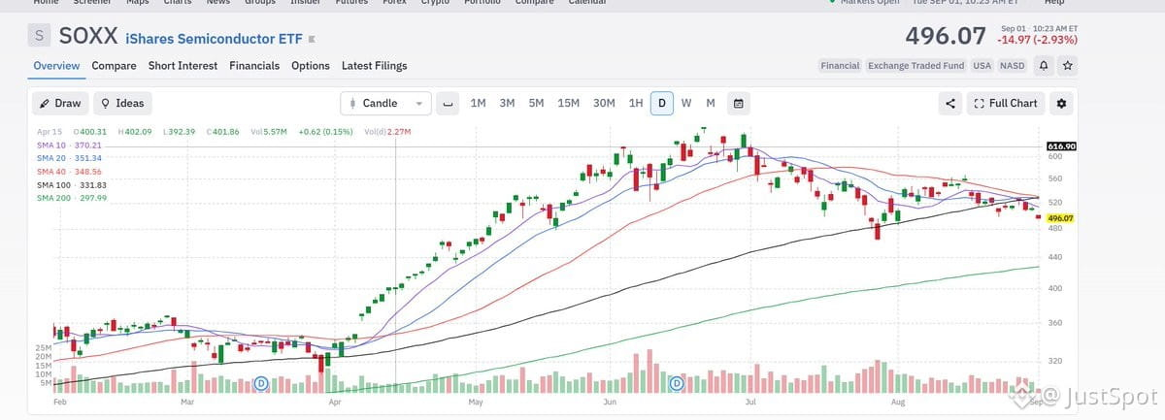Click the Exchange Traded Fund tag
This screenshot has width=1165, height=420.
[916, 66]
